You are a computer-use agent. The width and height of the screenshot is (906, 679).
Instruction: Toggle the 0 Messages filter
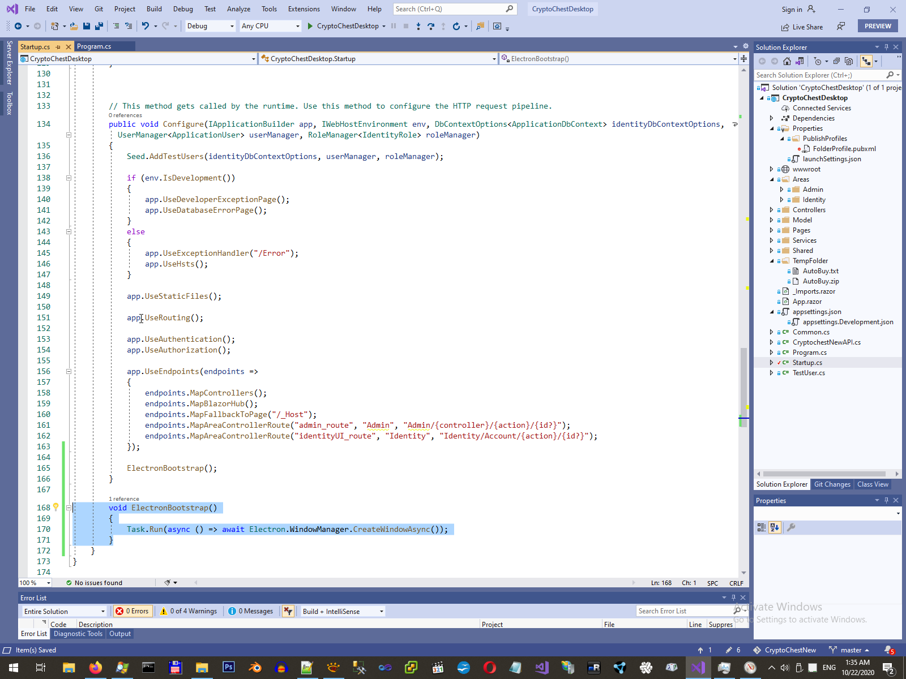pyautogui.click(x=251, y=611)
